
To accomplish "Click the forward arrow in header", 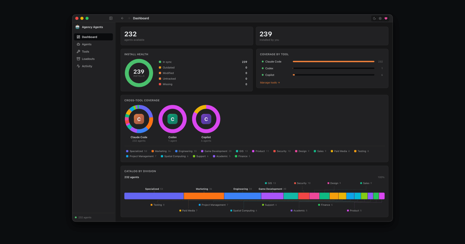I will coord(129,18).
